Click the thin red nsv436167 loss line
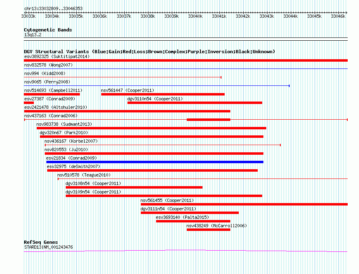 pyautogui.click(x=163, y=145)
